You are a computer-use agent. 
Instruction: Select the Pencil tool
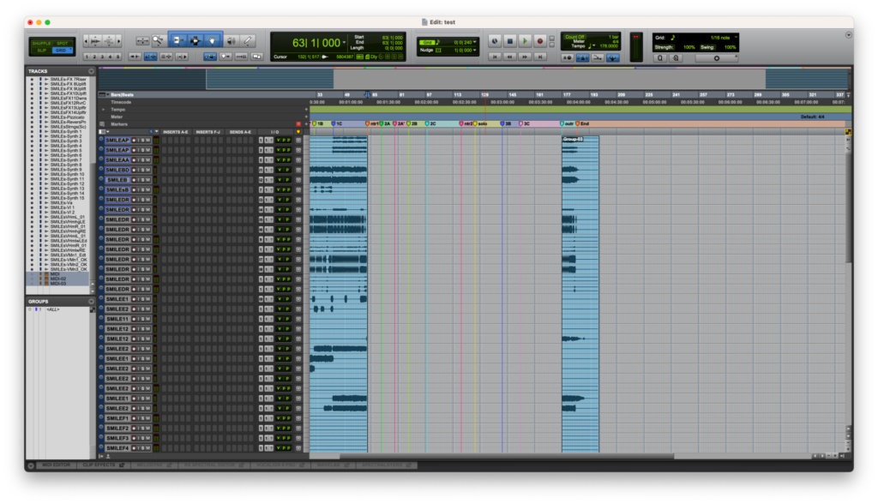(x=248, y=40)
